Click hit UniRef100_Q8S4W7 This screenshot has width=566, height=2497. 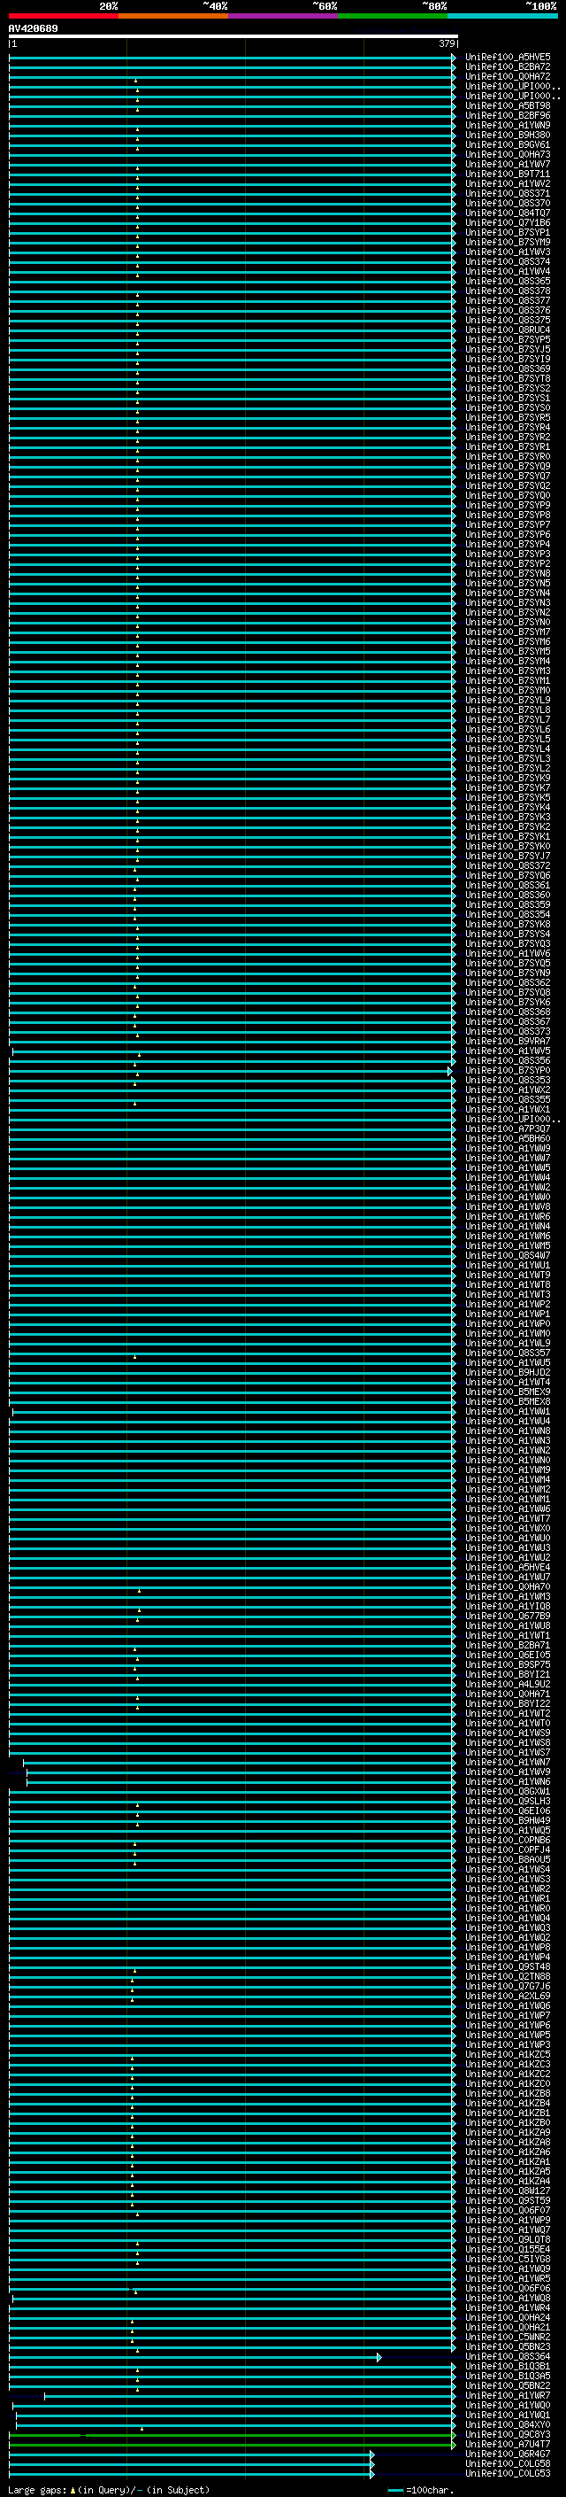[508, 1254]
